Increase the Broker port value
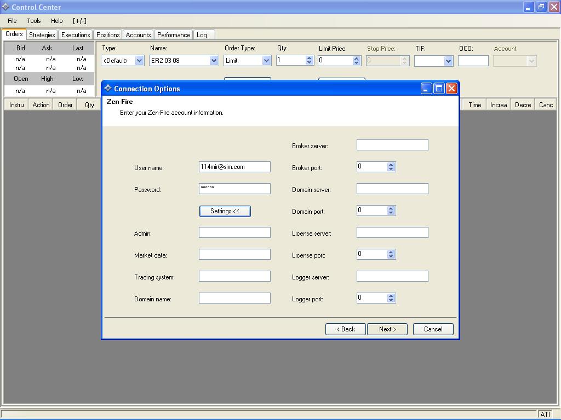Viewport: 561px width, 420px height. (x=391, y=165)
